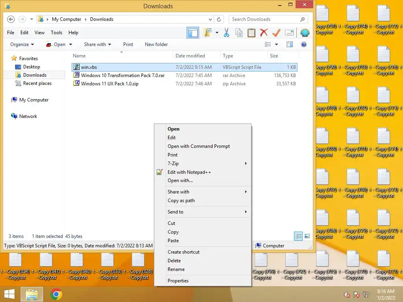
Task: Select the win.vbs file
Action: click(185, 67)
